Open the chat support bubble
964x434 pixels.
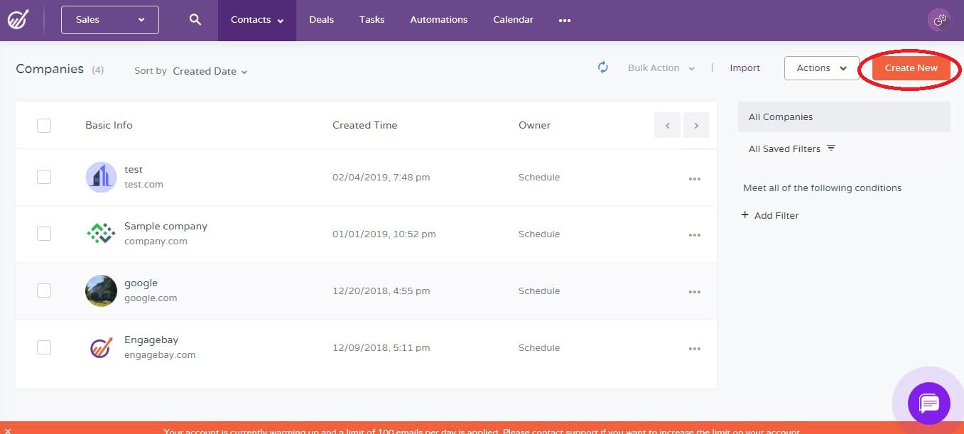pyautogui.click(x=928, y=403)
